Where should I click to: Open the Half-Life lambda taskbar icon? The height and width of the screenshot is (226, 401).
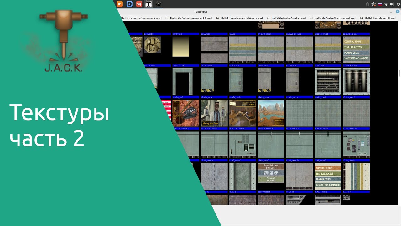tap(158, 4)
